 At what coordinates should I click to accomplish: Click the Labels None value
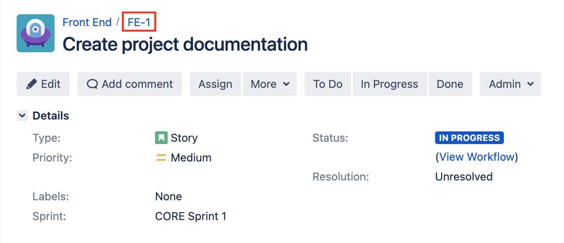pyautogui.click(x=168, y=197)
